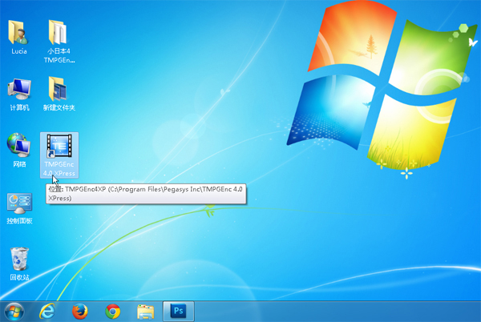Image resolution: width=481 pixels, height=322 pixels.
Task: Launch Internet Explorer from the taskbar
Action: [x=47, y=312]
